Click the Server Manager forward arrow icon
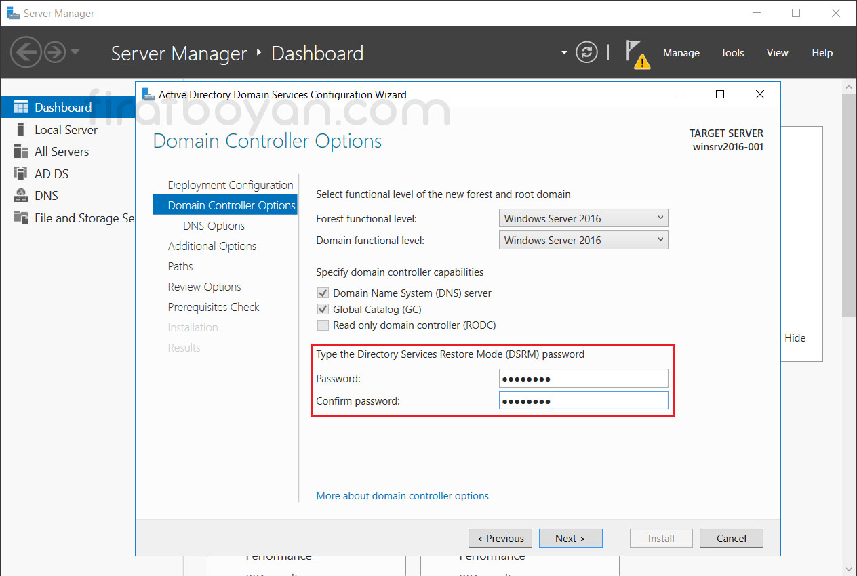The image size is (857, 576). pyautogui.click(x=54, y=52)
